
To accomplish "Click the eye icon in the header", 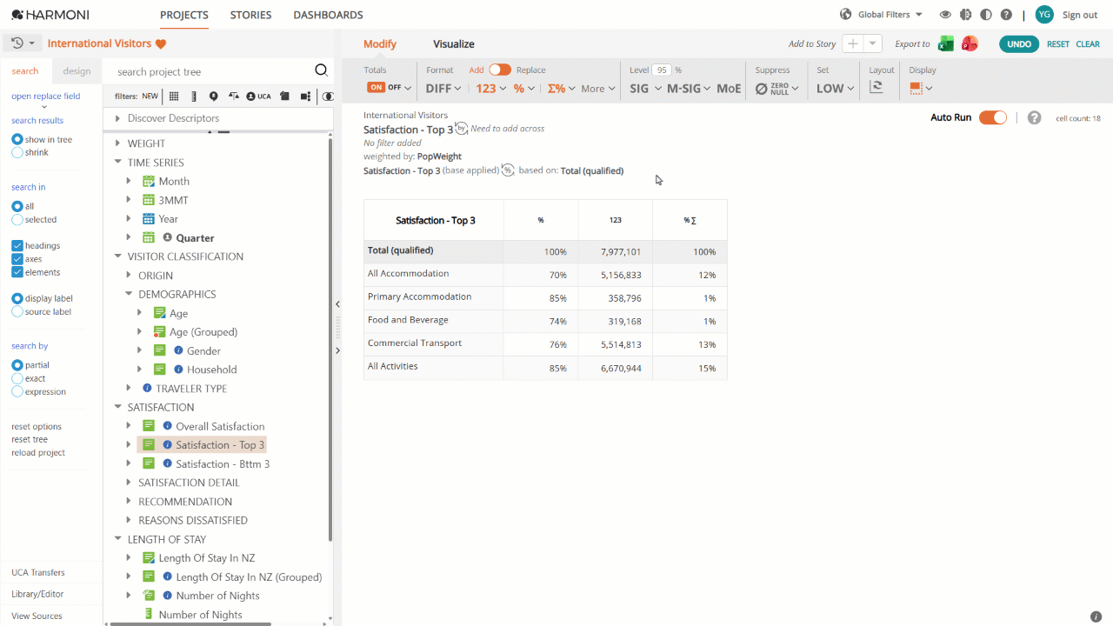I will tap(945, 15).
